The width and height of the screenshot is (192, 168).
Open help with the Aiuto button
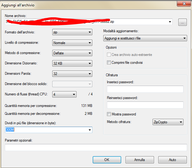coord(173,160)
